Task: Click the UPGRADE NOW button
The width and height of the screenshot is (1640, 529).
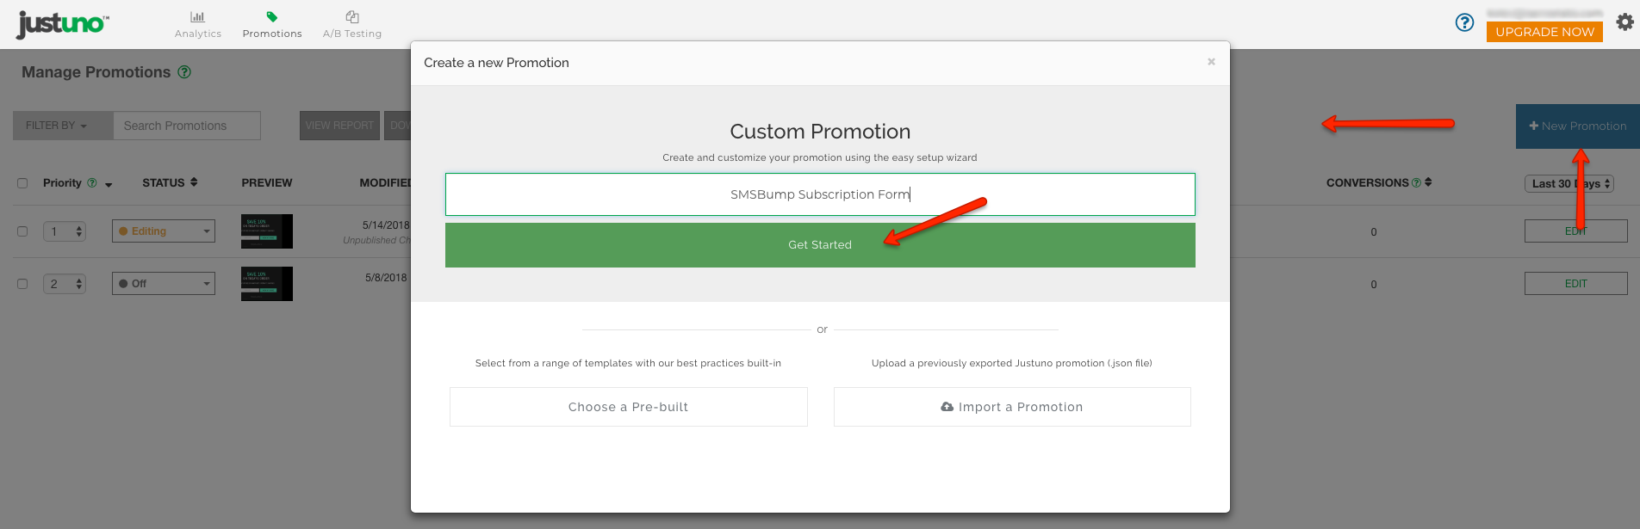Action: (1544, 32)
